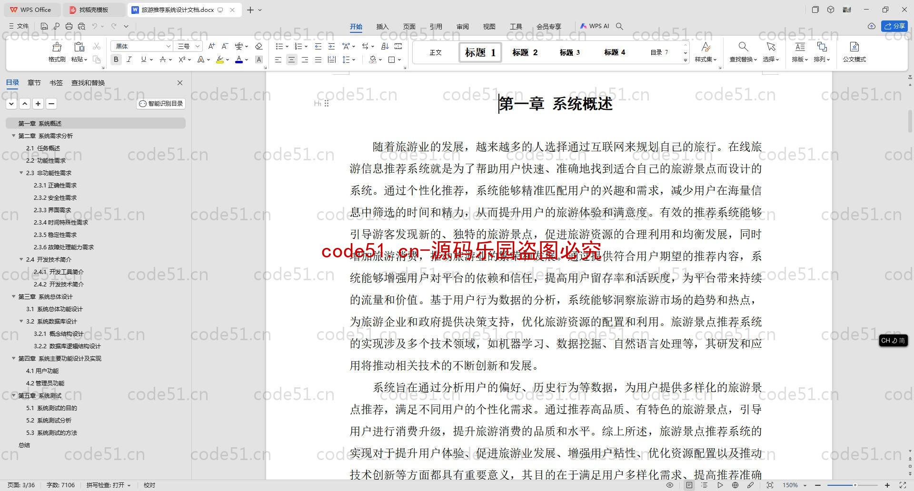Toggle Align Right paragraph alignment
Viewport: 914px width, 491px height.
pyautogui.click(x=305, y=59)
